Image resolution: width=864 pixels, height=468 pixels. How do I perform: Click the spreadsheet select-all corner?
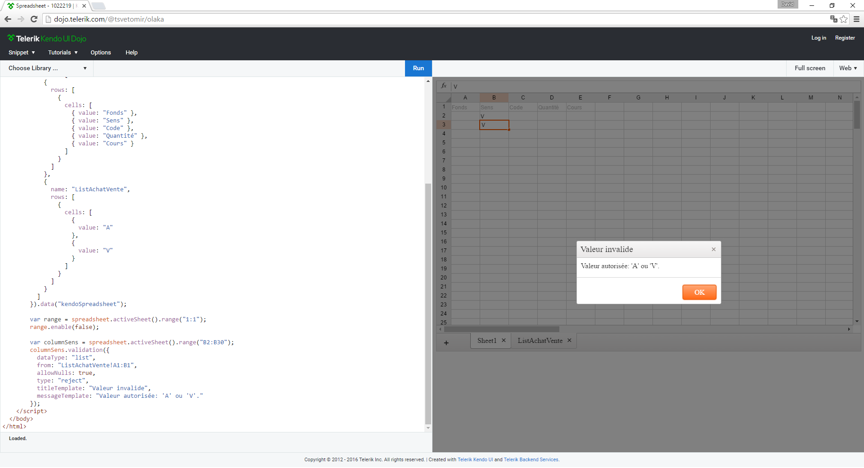pyautogui.click(x=444, y=98)
